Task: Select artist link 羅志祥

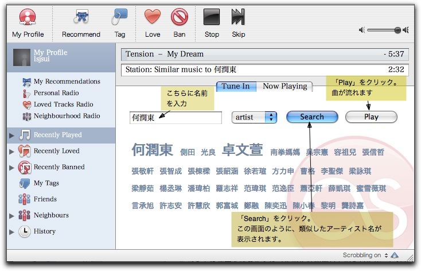Action: (227, 188)
